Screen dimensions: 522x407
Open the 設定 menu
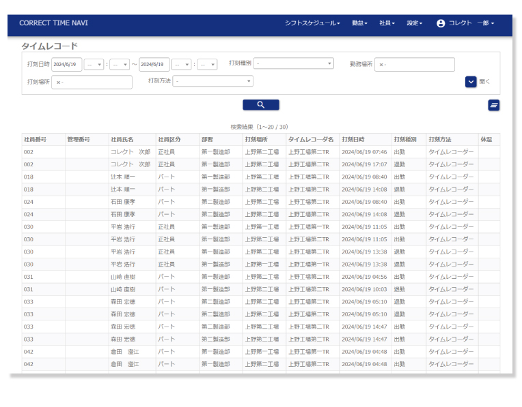click(414, 23)
